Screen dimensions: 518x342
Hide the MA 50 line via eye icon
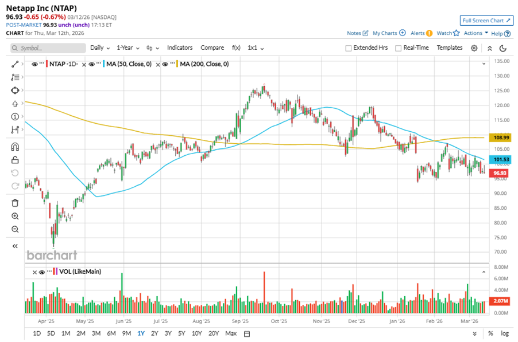92,64
